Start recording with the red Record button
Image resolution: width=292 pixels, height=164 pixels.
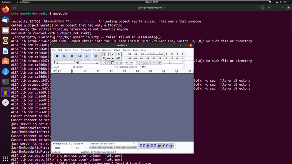tap(96, 56)
